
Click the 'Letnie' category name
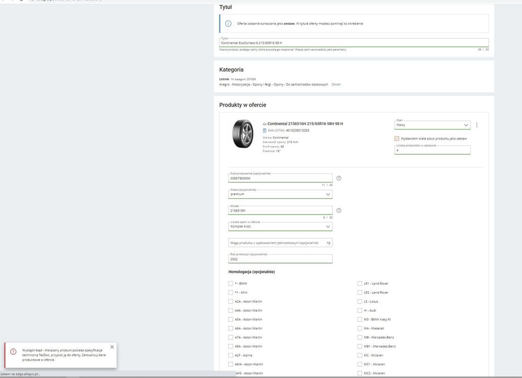[x=224, y=79]
